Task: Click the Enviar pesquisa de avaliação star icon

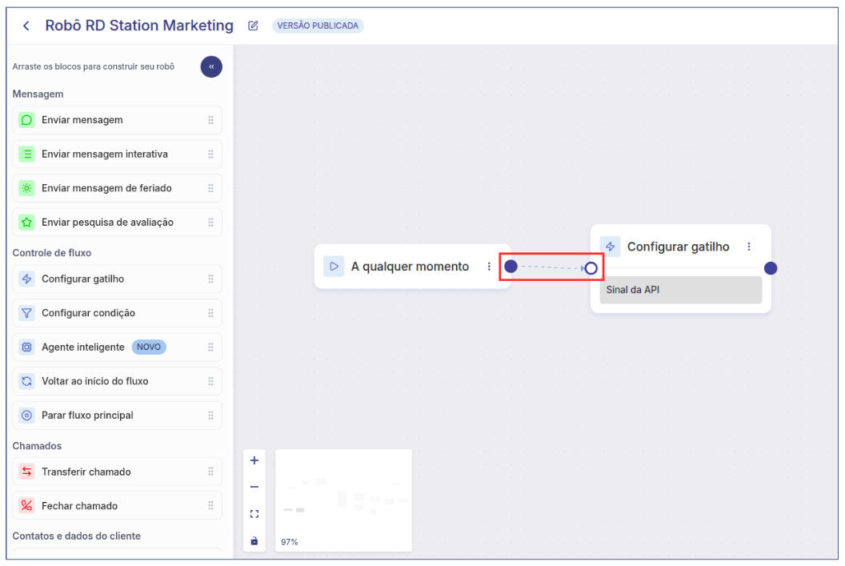Action: [26, 222]
